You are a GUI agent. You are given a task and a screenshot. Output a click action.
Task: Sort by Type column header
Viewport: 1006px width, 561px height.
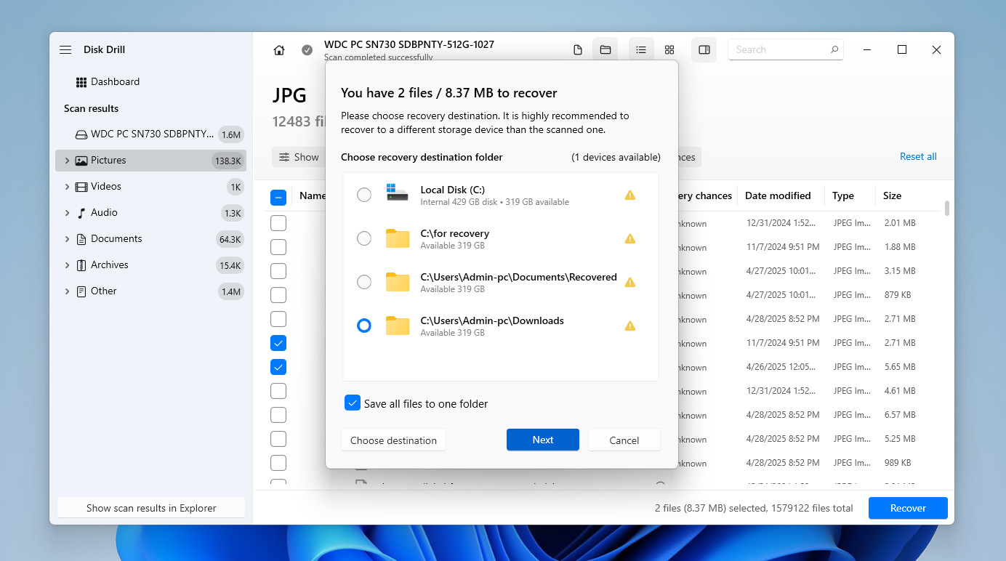coord(843,195)
